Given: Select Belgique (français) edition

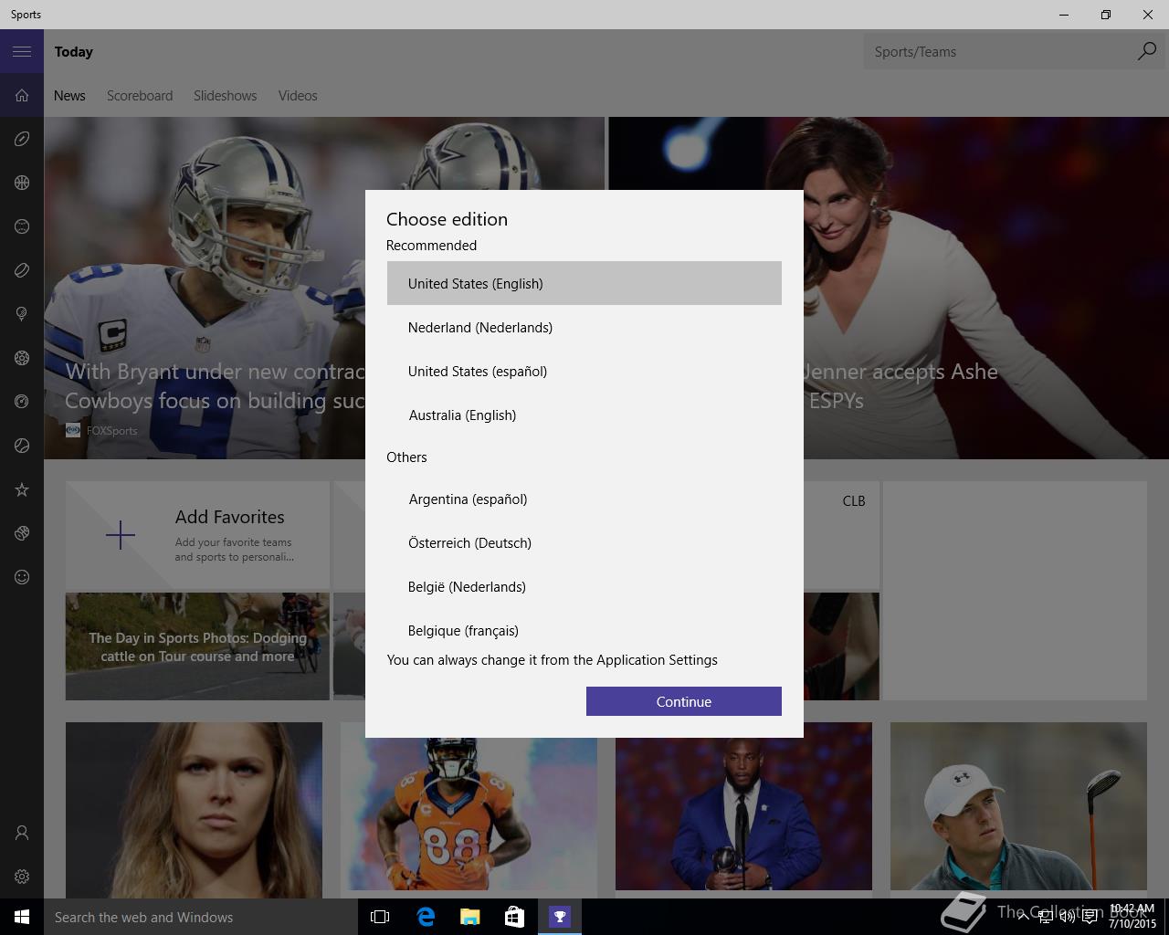Looking at the screenshot, I should (584, 628).
